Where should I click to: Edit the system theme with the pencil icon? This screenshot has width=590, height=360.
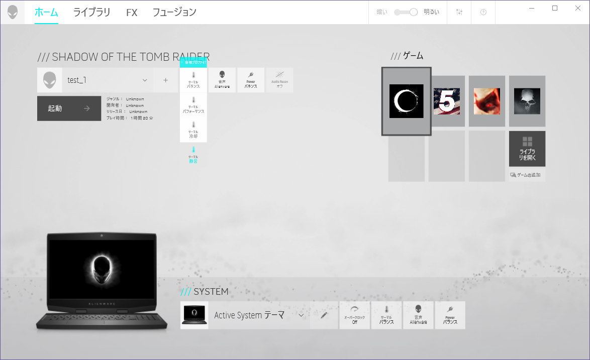pos(324,315)
